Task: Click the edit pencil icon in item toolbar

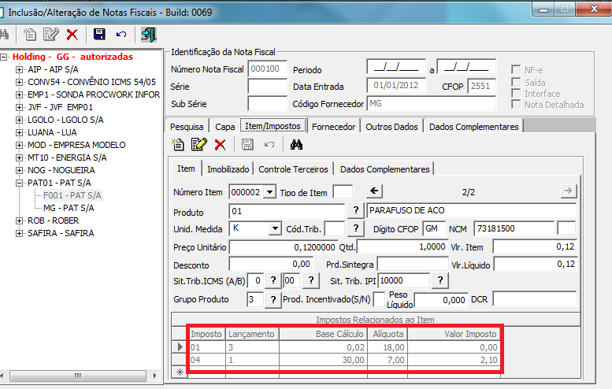Action: coord(199,145)
